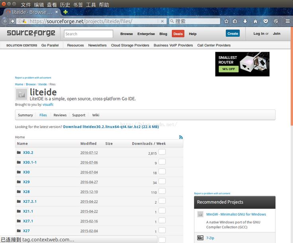Close the liteide browser tab
293x243 pixels.
[57, 12]
